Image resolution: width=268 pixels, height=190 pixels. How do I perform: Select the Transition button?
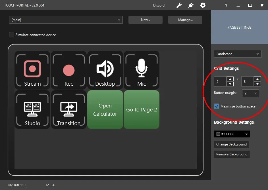click(69, 109)
